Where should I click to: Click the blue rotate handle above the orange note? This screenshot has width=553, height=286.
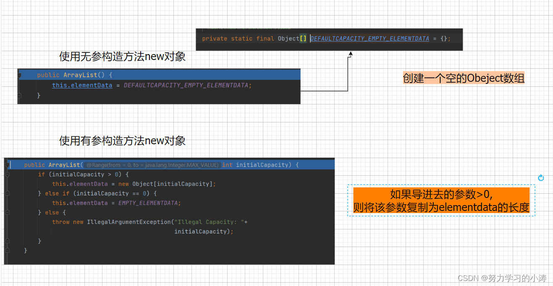pyautogui.click(x=541, y=177)
